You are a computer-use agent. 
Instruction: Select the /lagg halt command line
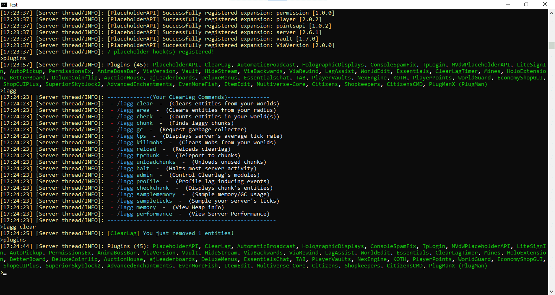pyautogui.click(x=133, y=169)
